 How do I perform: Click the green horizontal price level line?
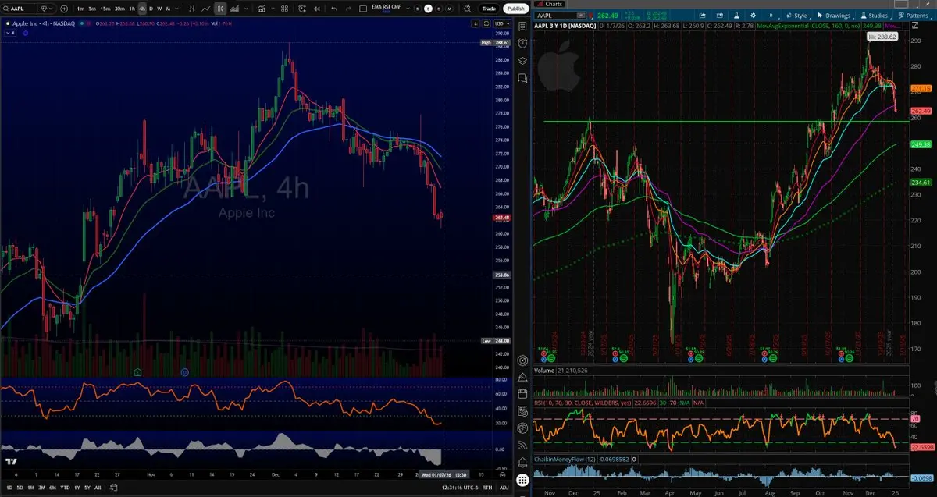726,122
